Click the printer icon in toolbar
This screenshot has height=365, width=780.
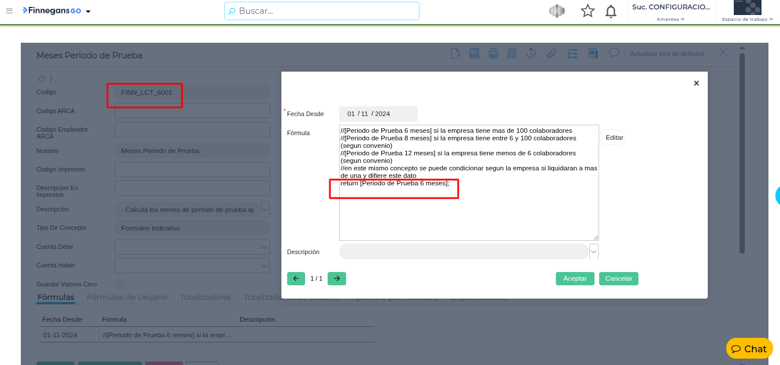[x=493, y=54]
